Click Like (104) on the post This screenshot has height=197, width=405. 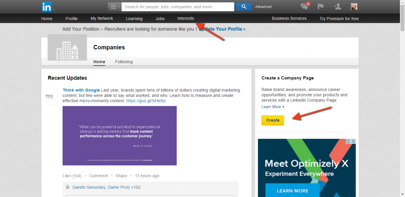pos(72,176)
